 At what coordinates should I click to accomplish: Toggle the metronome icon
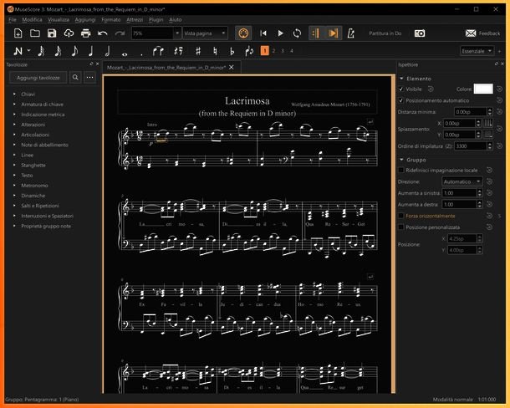(351, 33)
